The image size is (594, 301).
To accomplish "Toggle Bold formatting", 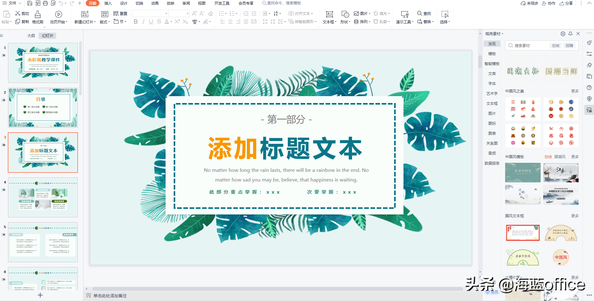I will pyautogui.click(x=135, y=21).
